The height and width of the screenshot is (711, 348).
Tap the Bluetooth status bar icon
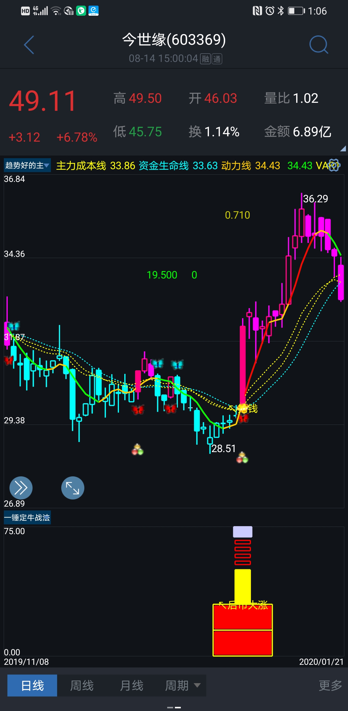tap(281, 11)
